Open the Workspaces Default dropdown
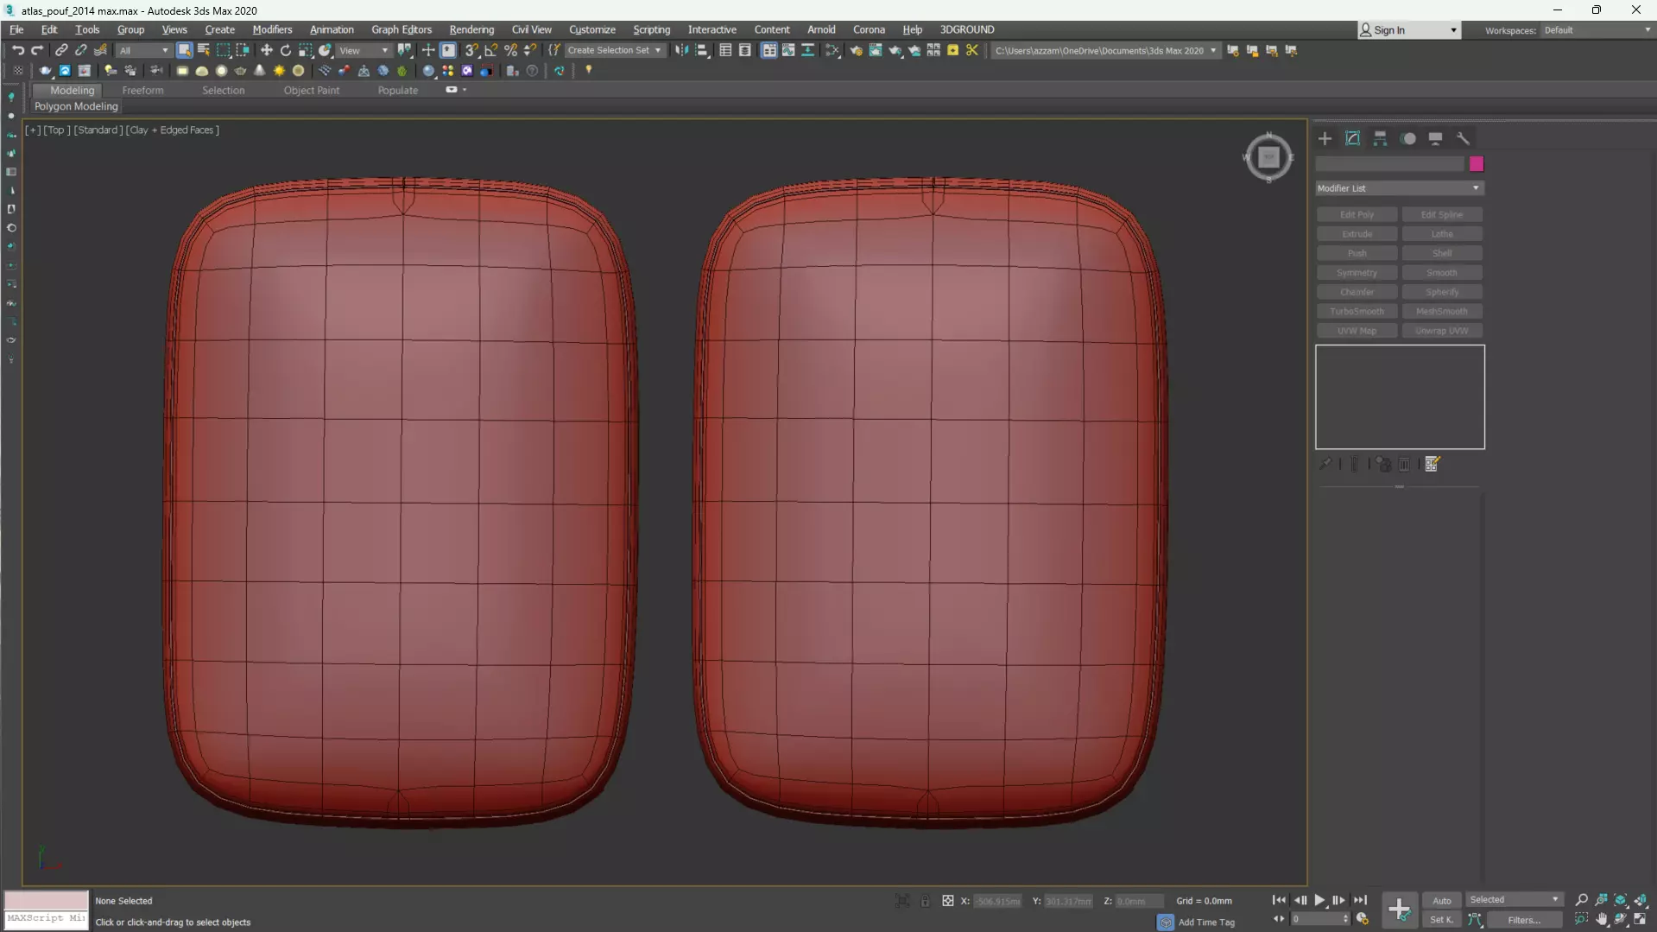1657x932 pixels. pos(1597,30)
